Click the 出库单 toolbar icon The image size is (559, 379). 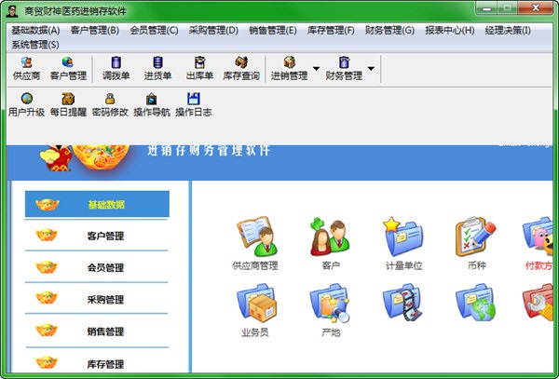click(x=199, y=68)
